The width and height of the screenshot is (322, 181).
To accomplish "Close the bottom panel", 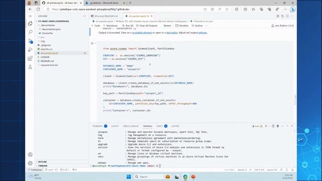I will click(x=292, y=126).
